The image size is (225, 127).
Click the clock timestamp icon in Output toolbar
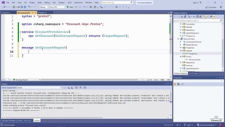pos(85,87)
